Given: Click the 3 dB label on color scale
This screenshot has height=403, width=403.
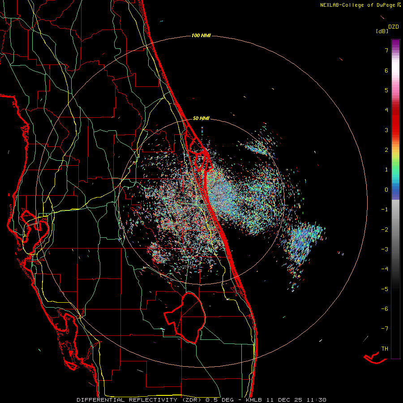Looking at the screenshot, I should pos(386,130).
